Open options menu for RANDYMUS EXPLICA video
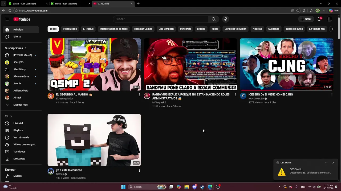The image size is (341, 191). (x=236, y=95)
